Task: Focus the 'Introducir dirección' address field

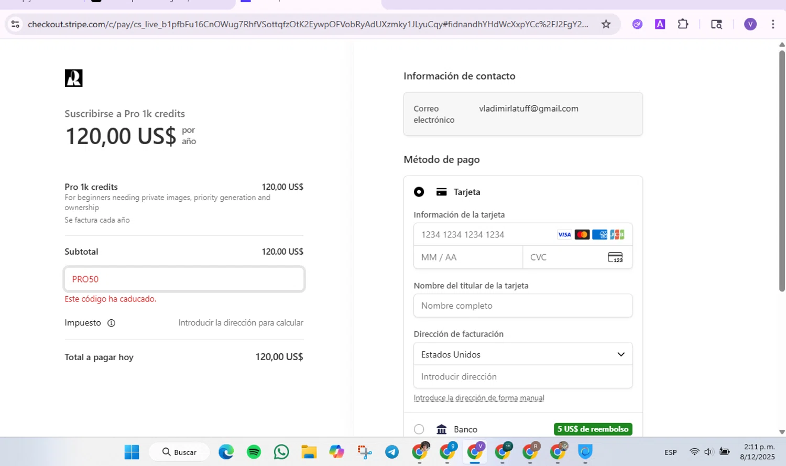Action: pos(523,377)
